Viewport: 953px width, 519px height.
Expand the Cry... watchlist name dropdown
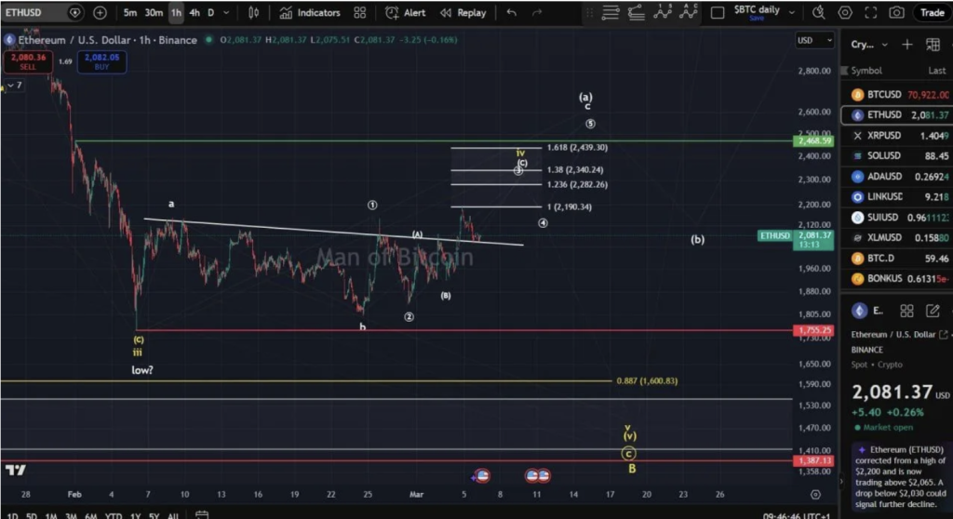point(869,45)
